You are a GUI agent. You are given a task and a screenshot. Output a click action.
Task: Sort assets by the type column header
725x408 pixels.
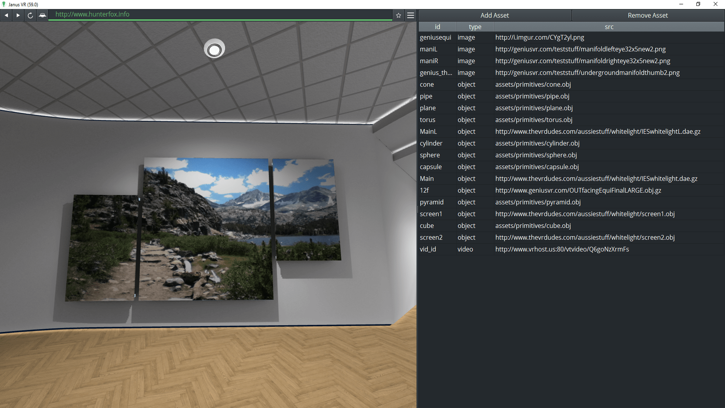[475, 26]
